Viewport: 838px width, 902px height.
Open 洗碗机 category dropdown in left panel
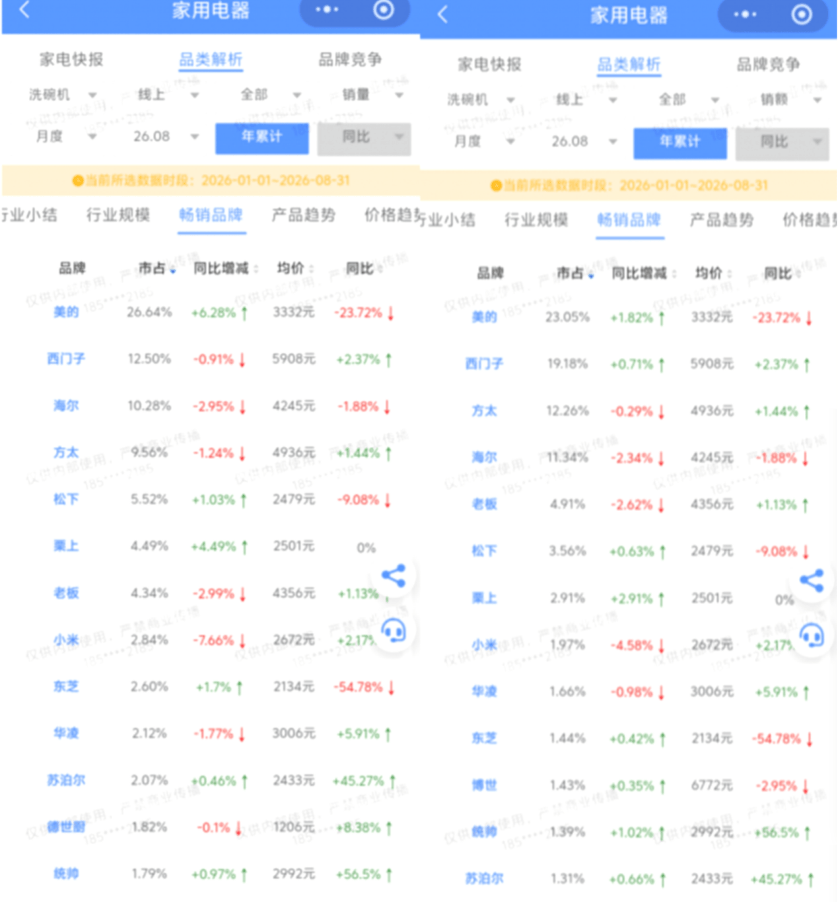pyautogui.click(x=62, y=95)
